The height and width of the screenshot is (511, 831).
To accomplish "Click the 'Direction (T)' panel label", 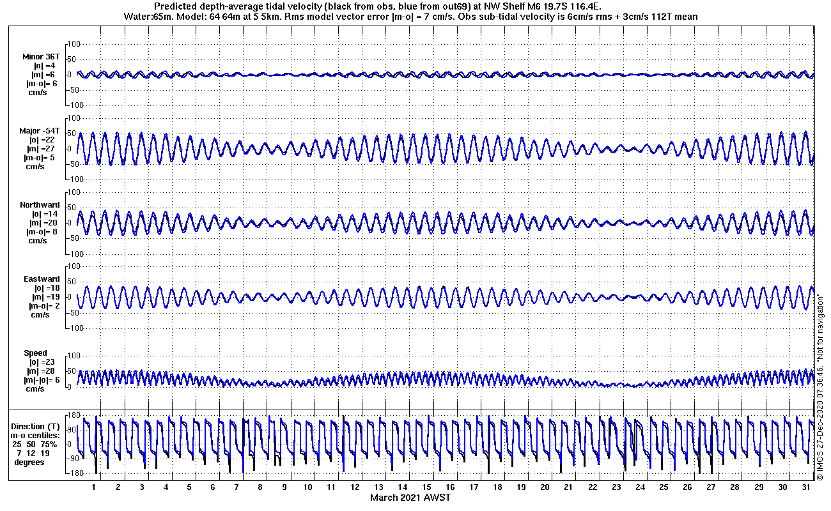I will click(x=37, y=426).
